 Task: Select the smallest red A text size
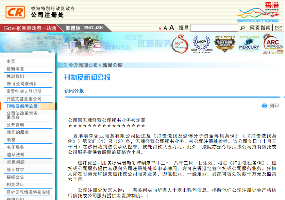pyautogui.click(x=160, y=29)
